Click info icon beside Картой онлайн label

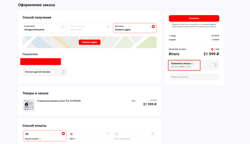40,139
